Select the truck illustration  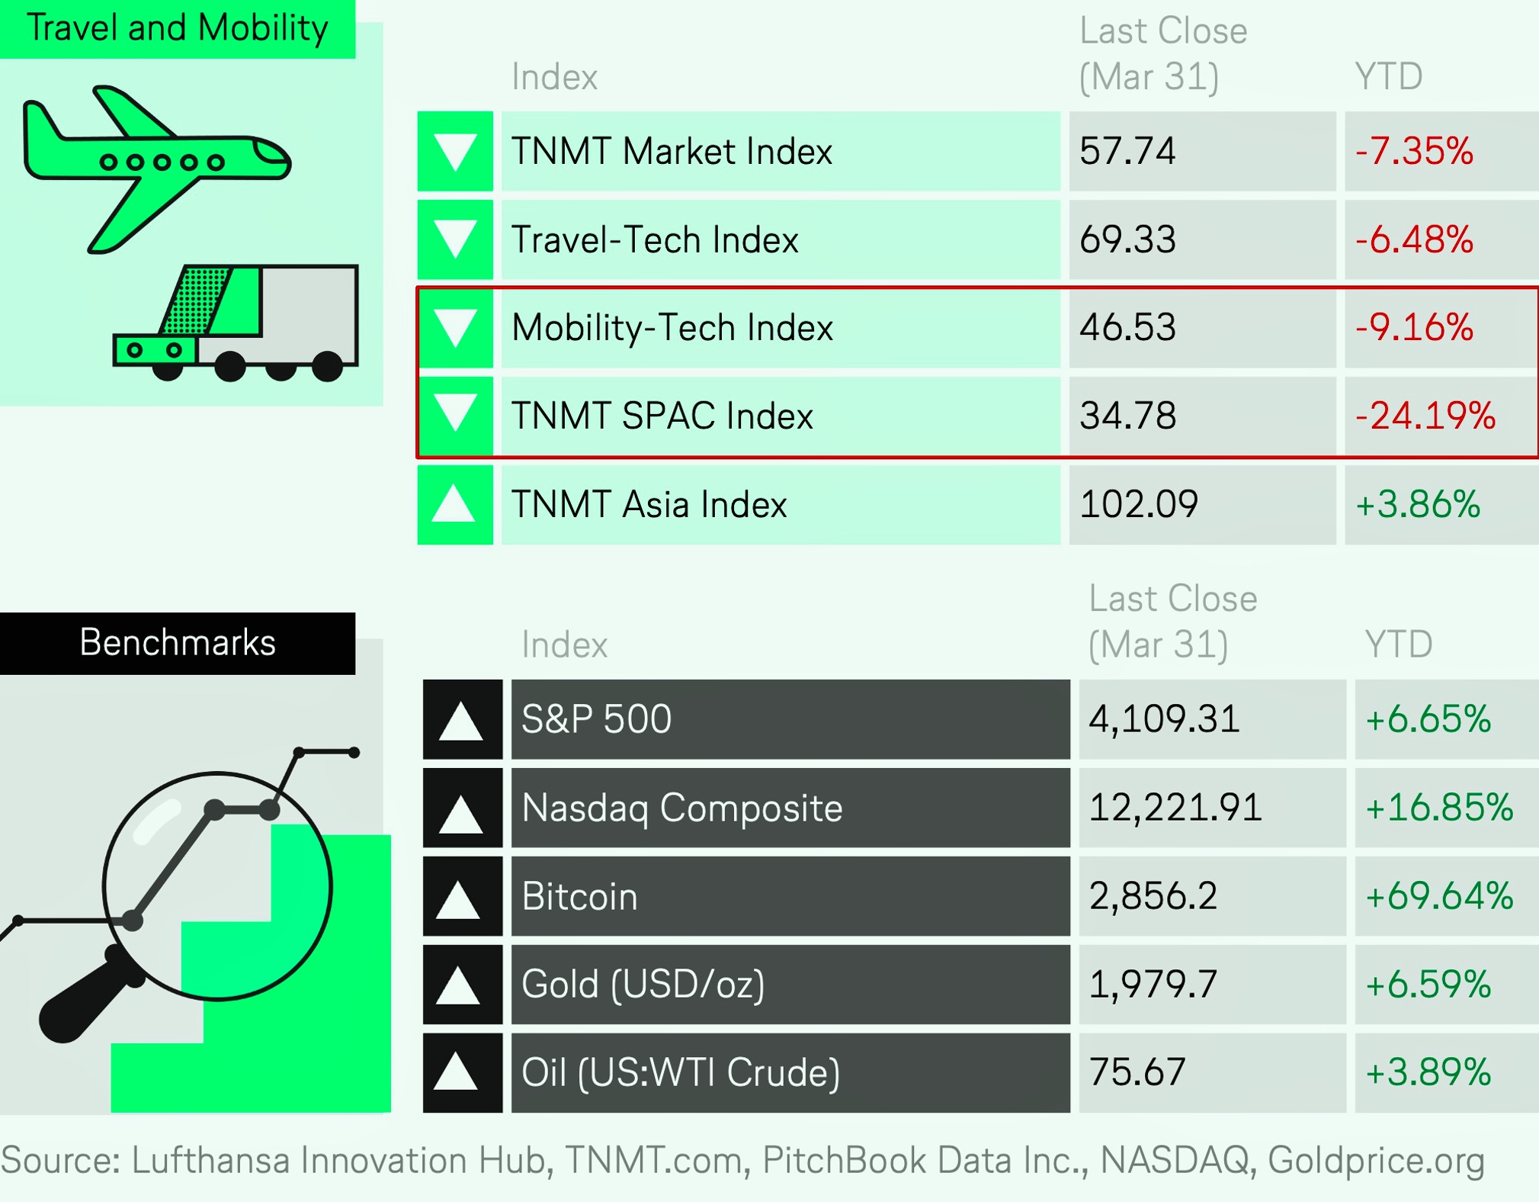[236, 323]
